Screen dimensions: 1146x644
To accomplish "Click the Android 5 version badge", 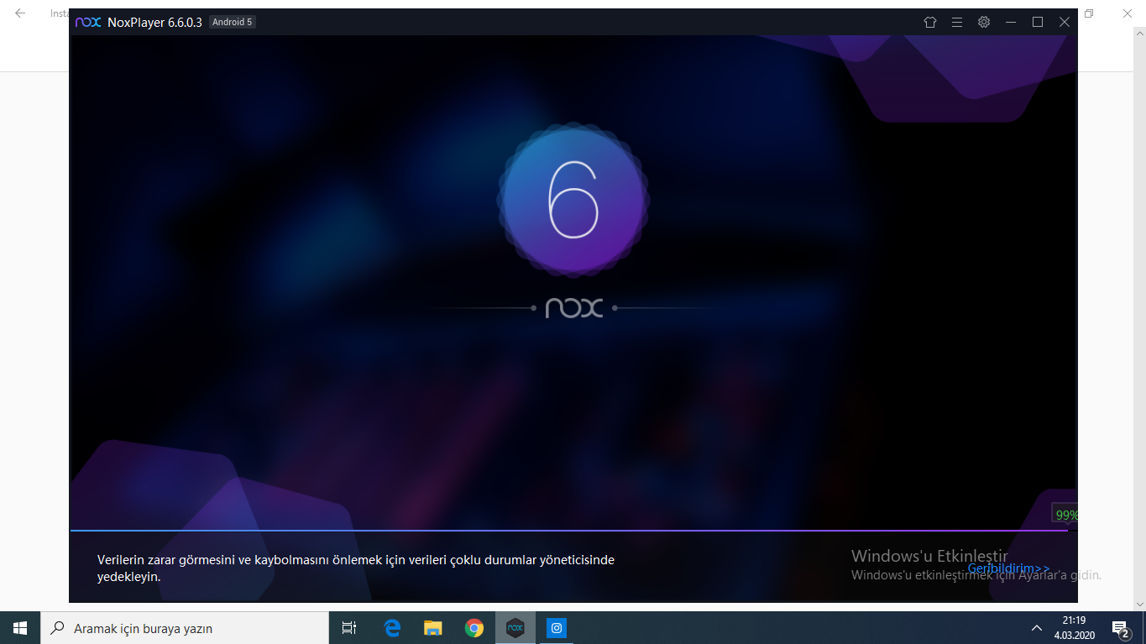I will (232, 22).
